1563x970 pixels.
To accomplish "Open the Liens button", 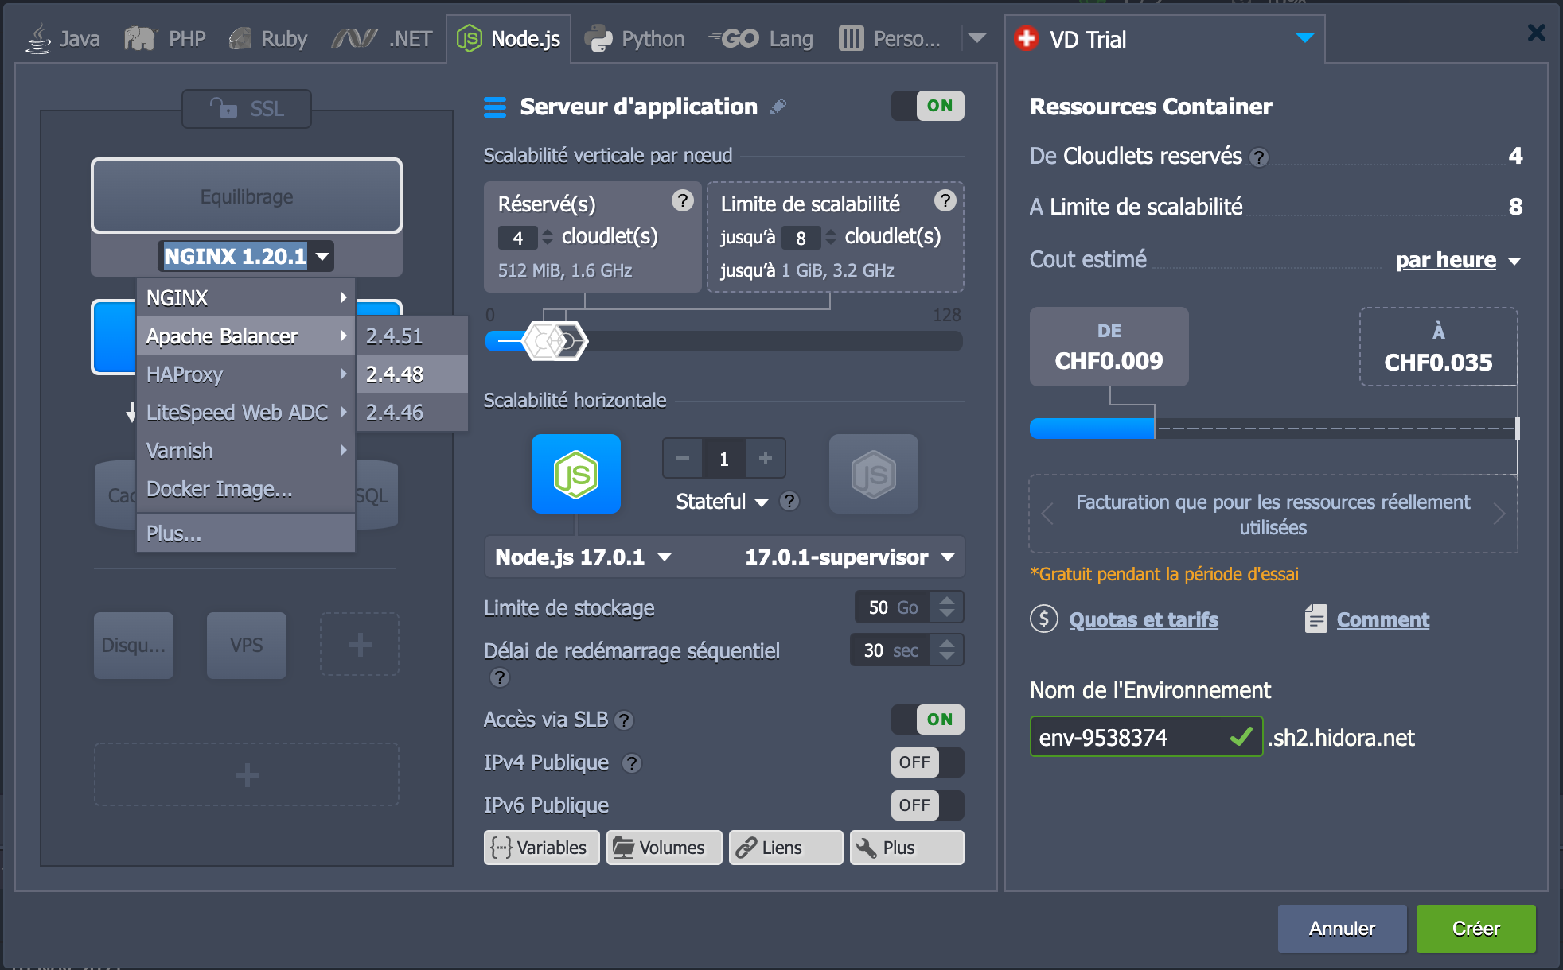I will point(785,848).
